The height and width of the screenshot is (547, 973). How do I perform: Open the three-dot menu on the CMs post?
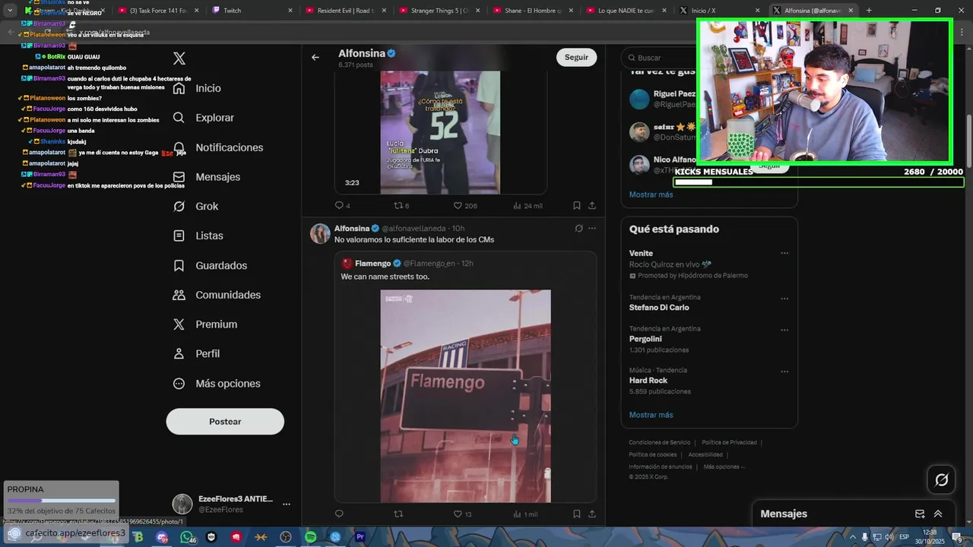pos(592,228)
